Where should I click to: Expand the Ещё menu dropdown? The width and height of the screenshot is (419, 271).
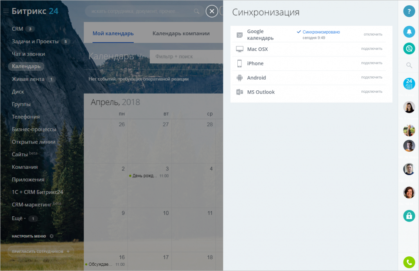click(19, 218)
